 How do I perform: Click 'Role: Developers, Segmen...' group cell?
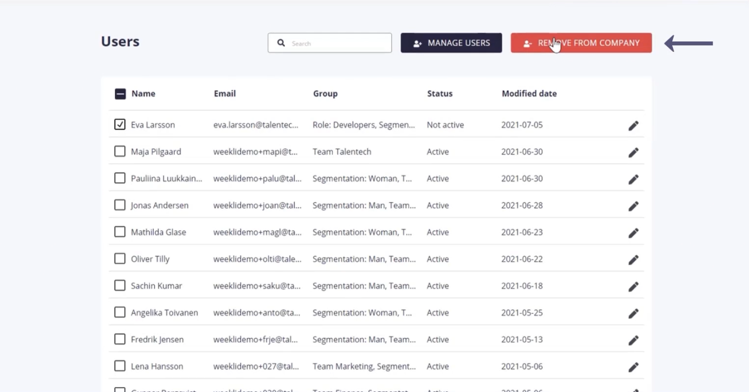pos(364,125)
